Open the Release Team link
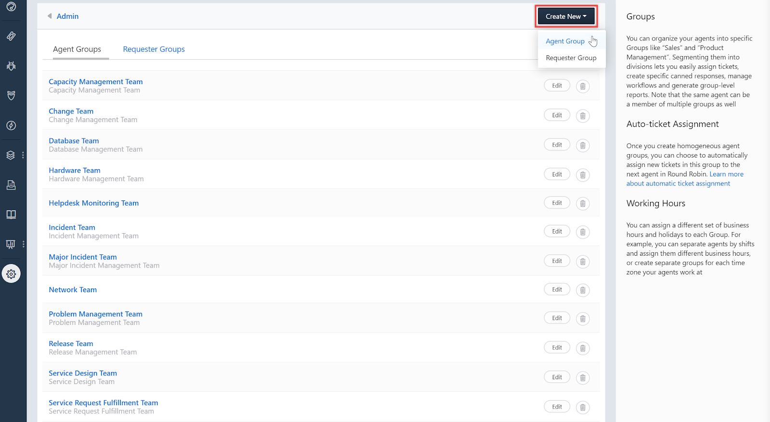 point(71,344)
